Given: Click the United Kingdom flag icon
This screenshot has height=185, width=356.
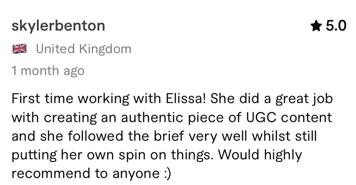Looking at the screenshot, I should tap(19, 49).
